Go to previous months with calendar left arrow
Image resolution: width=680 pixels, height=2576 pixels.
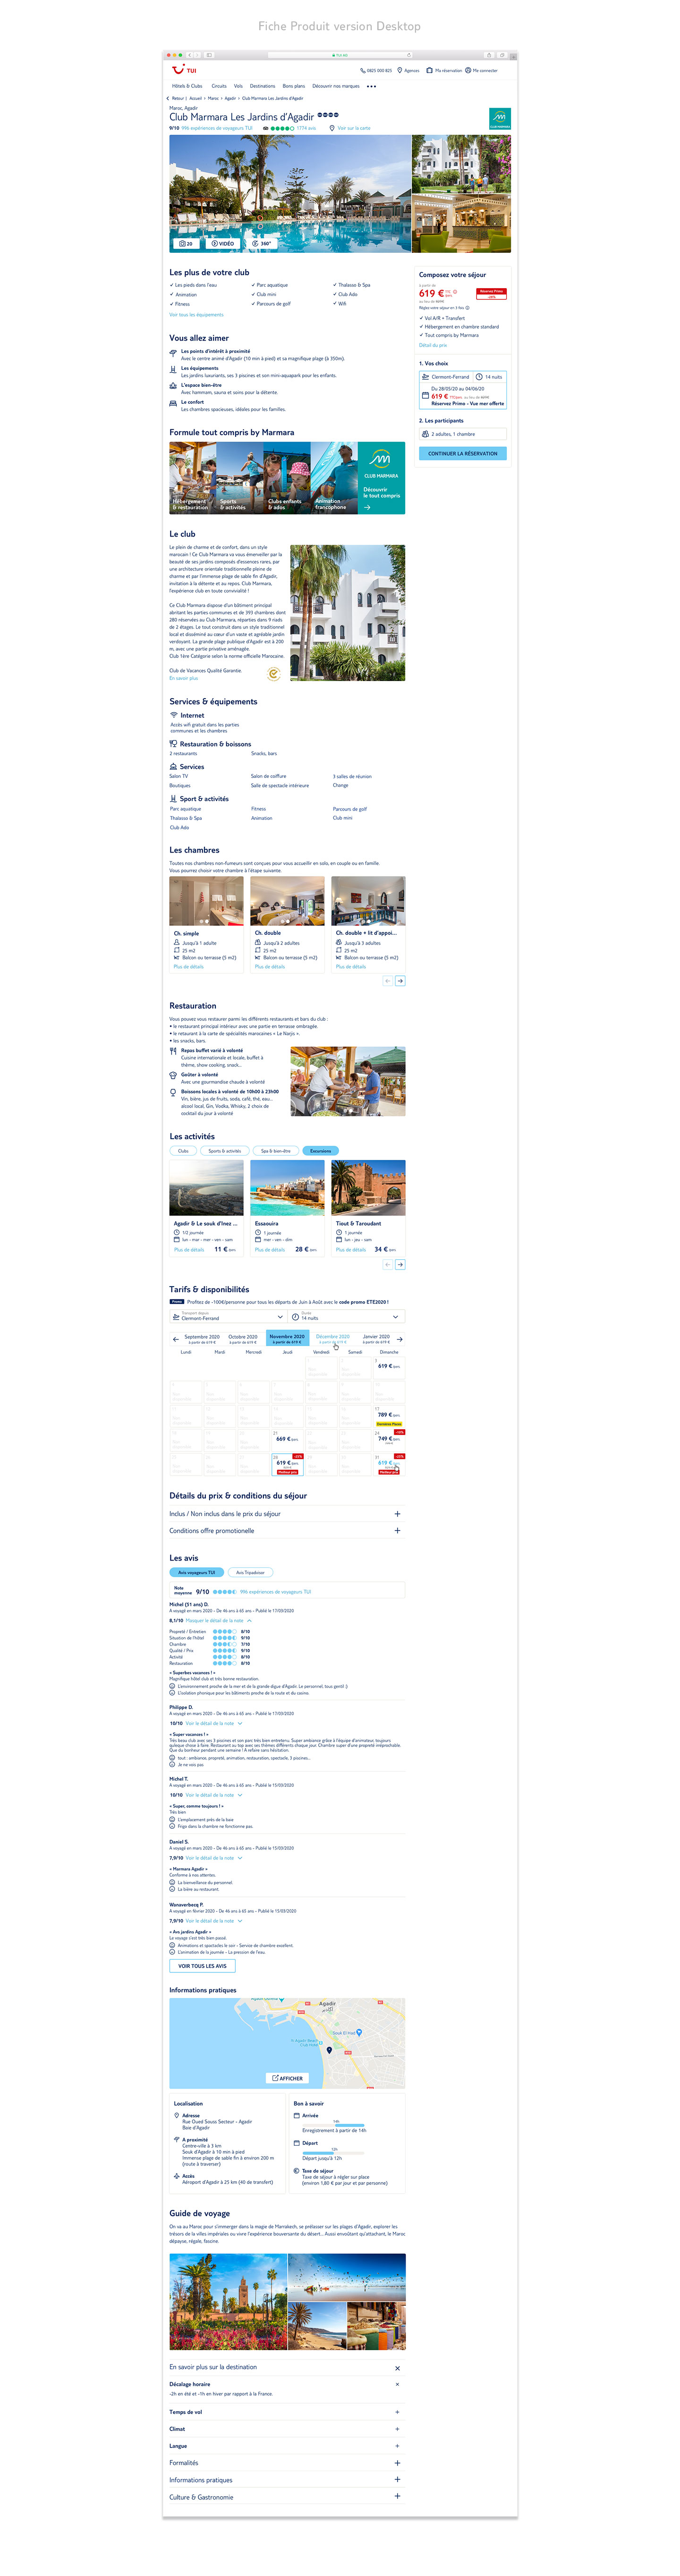(175, 1339)
